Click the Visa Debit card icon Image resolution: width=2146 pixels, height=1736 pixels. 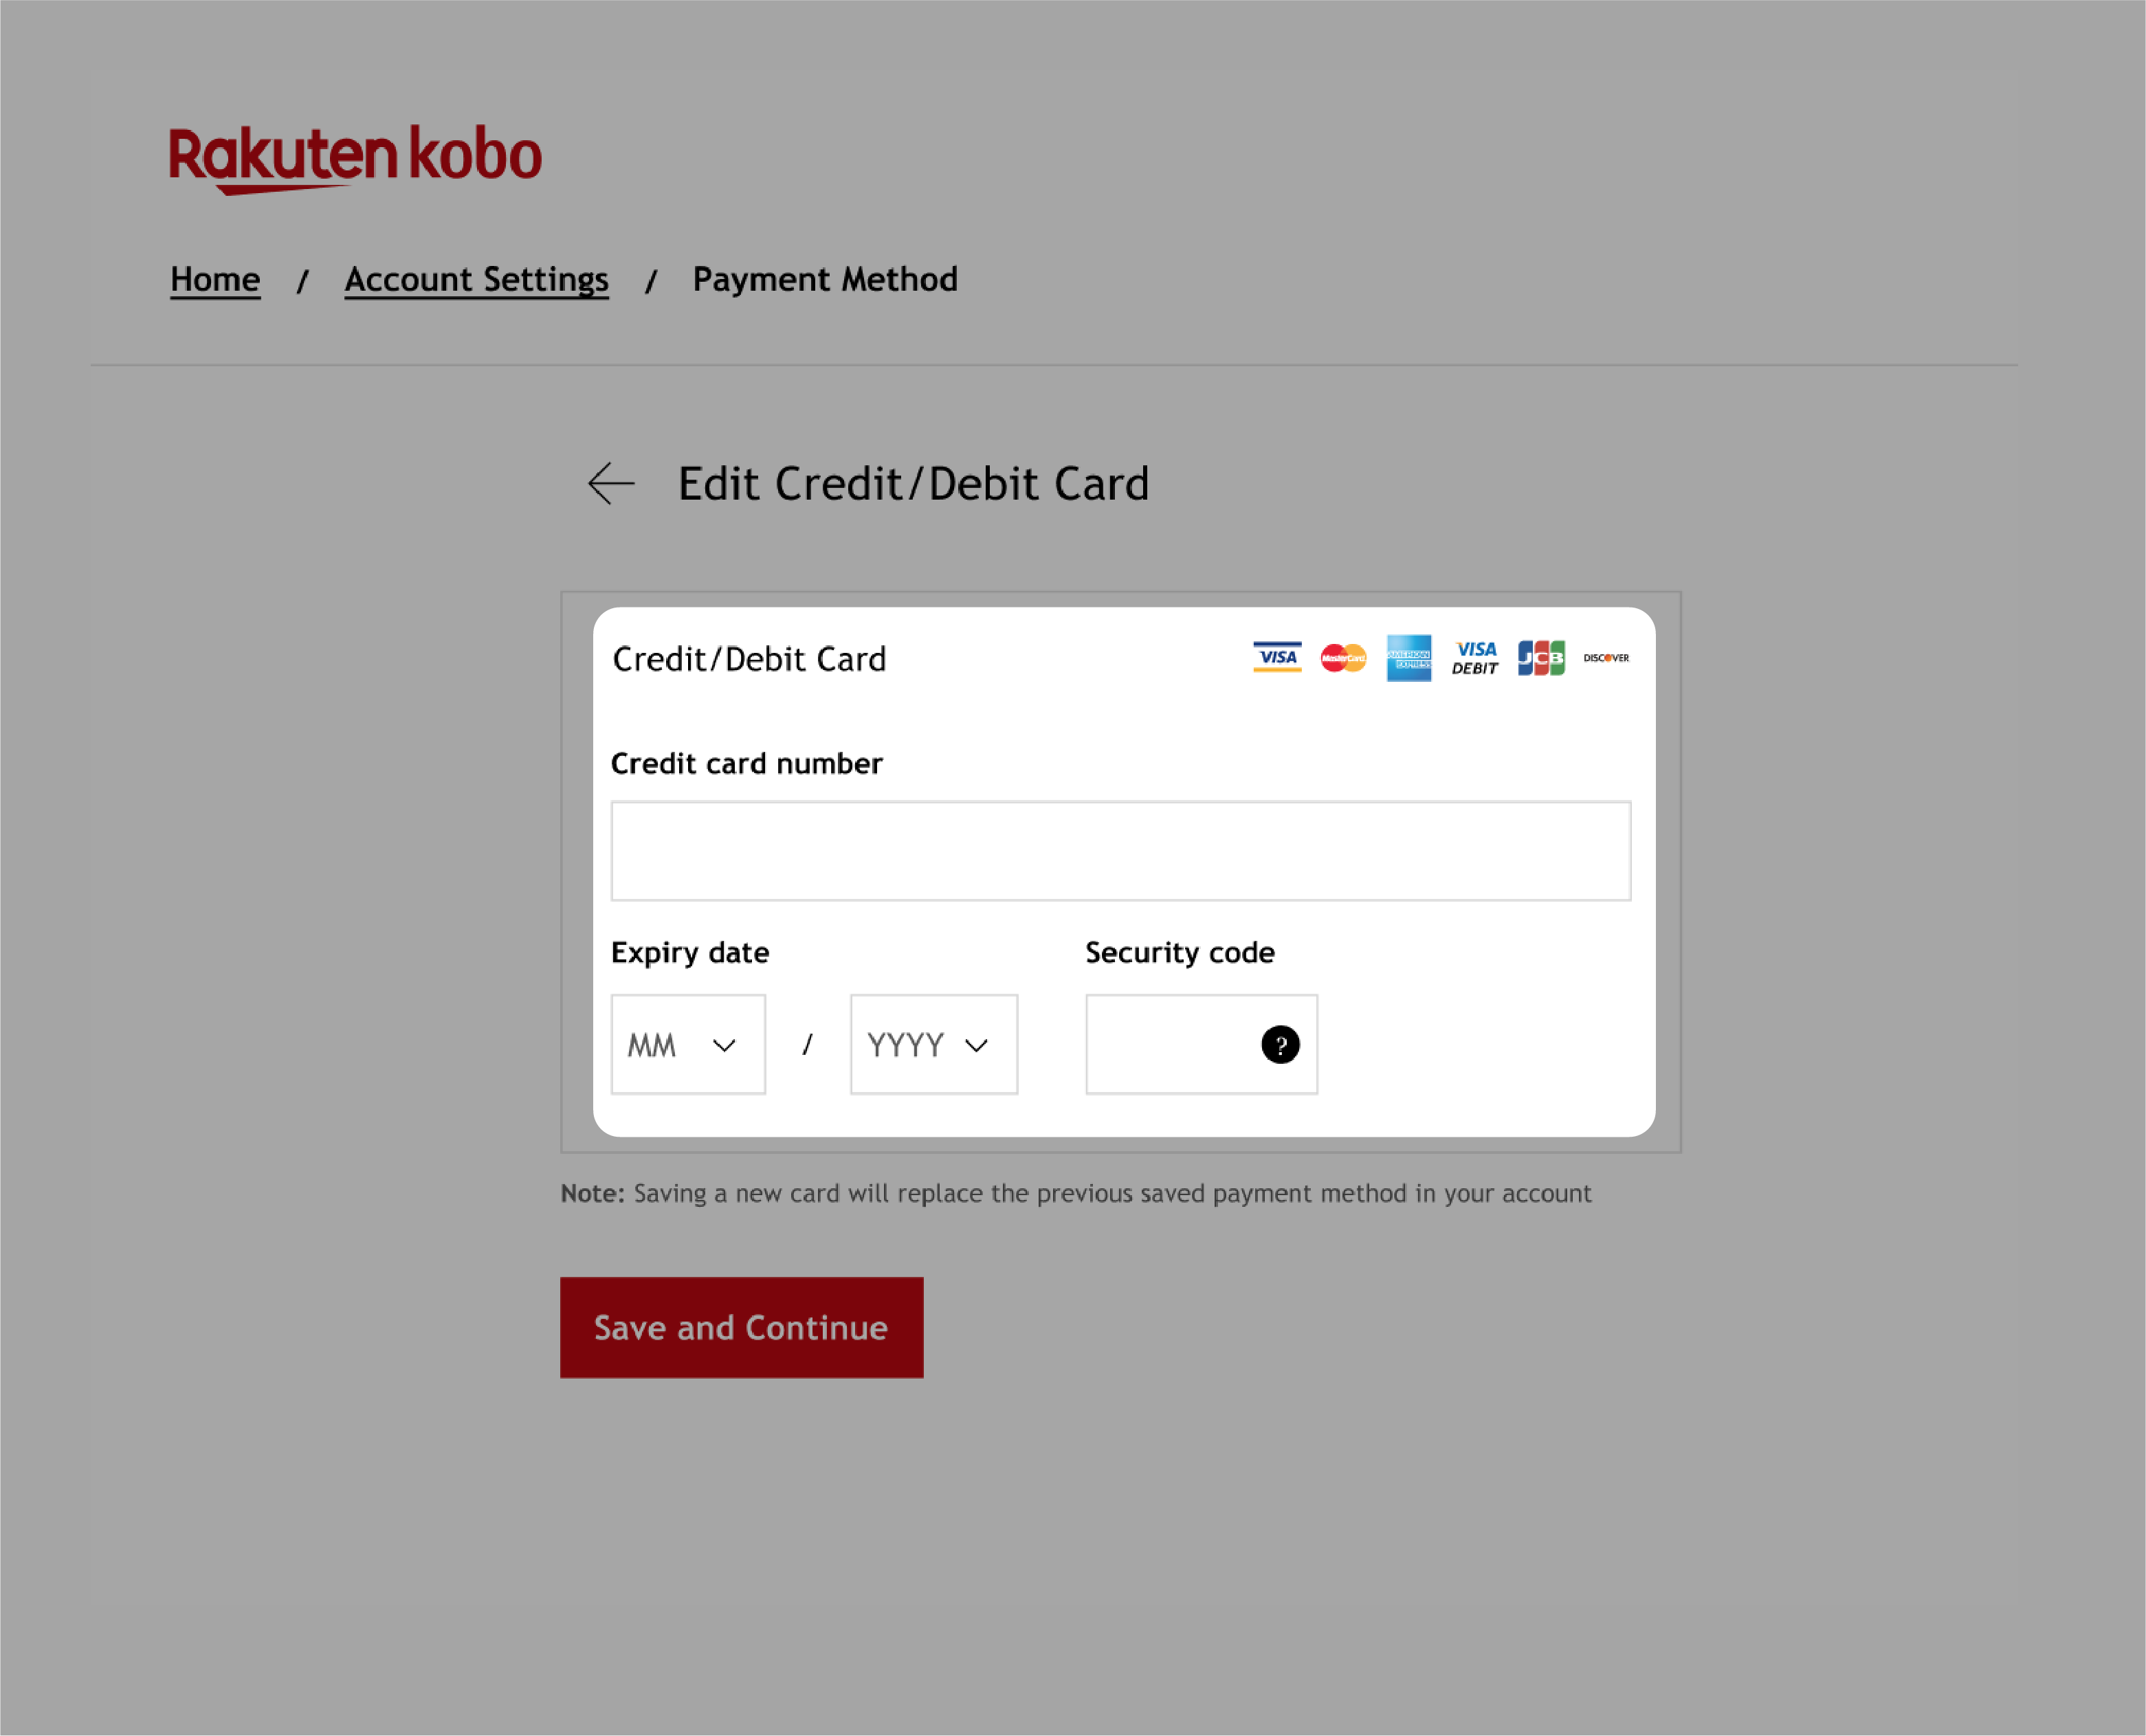pos(1476,657)
